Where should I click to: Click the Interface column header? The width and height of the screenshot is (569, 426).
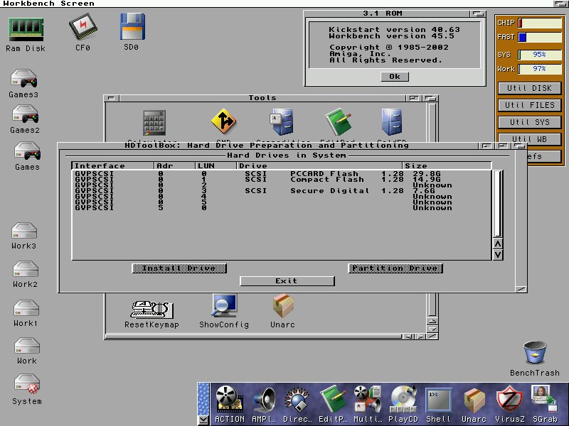click(113, 166)
